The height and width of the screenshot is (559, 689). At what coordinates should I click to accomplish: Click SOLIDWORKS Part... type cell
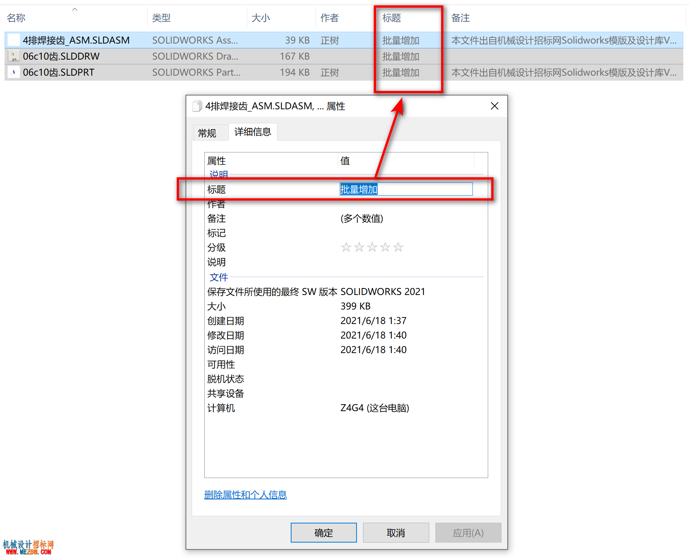[196, 72]
